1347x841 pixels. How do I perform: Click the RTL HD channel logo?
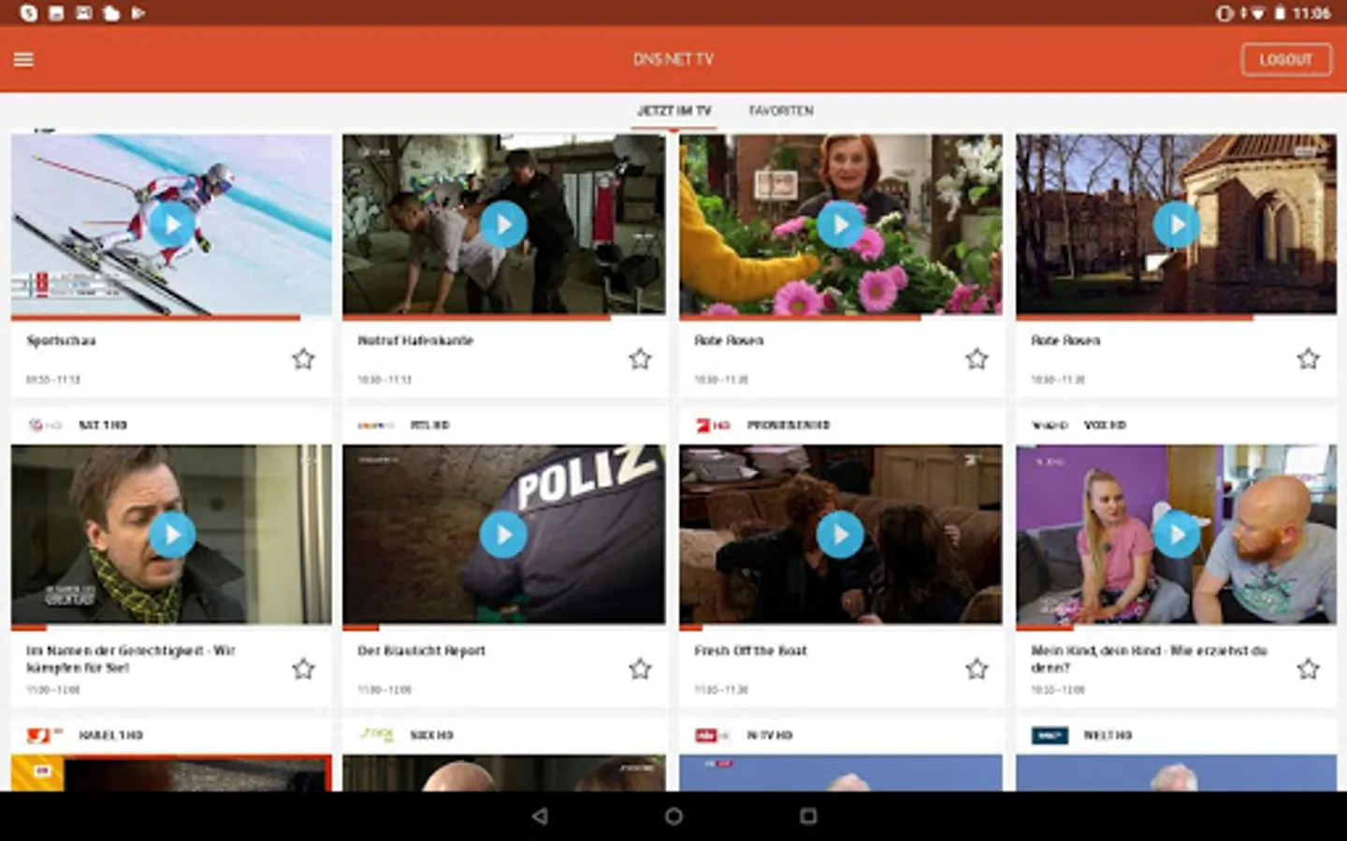[x=376, y=425]
